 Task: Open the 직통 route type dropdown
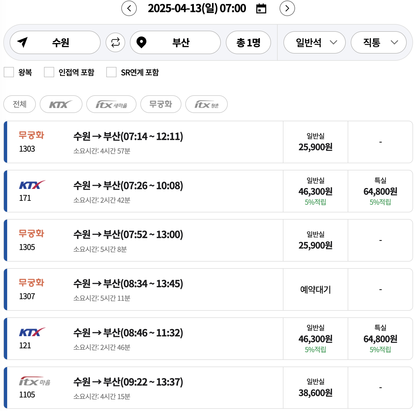point(379,42)
